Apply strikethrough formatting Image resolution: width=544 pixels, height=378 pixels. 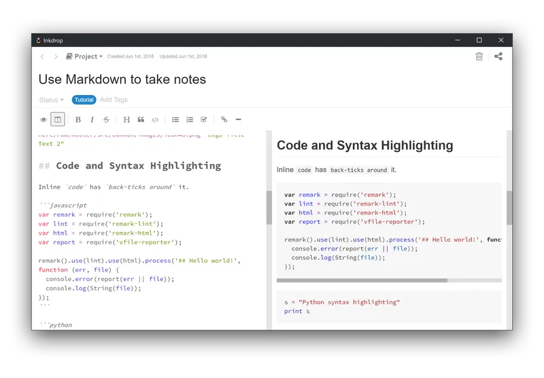(107, 119)
